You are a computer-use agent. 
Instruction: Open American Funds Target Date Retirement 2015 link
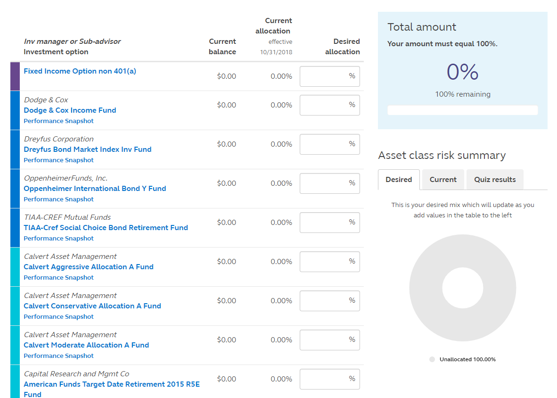[112, 389]
